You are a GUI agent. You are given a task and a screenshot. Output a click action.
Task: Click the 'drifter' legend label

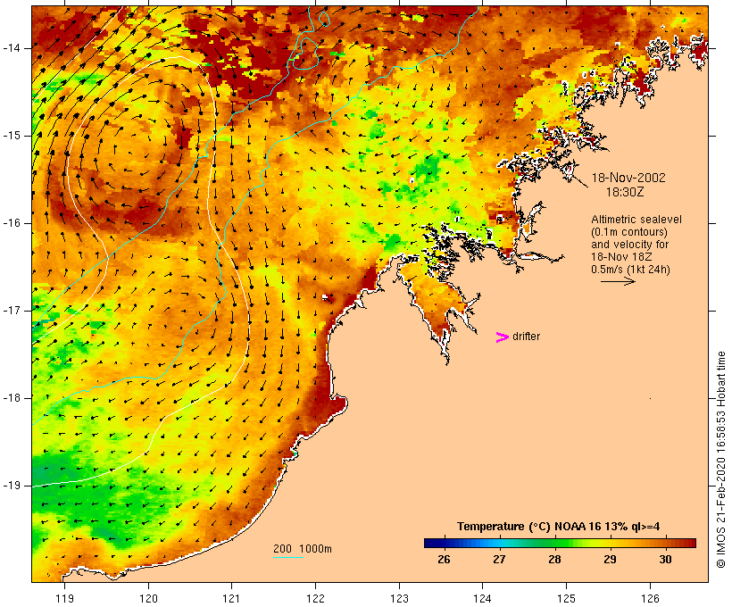526,337
